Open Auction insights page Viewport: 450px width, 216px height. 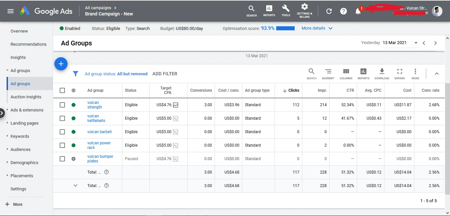[26, 97]
